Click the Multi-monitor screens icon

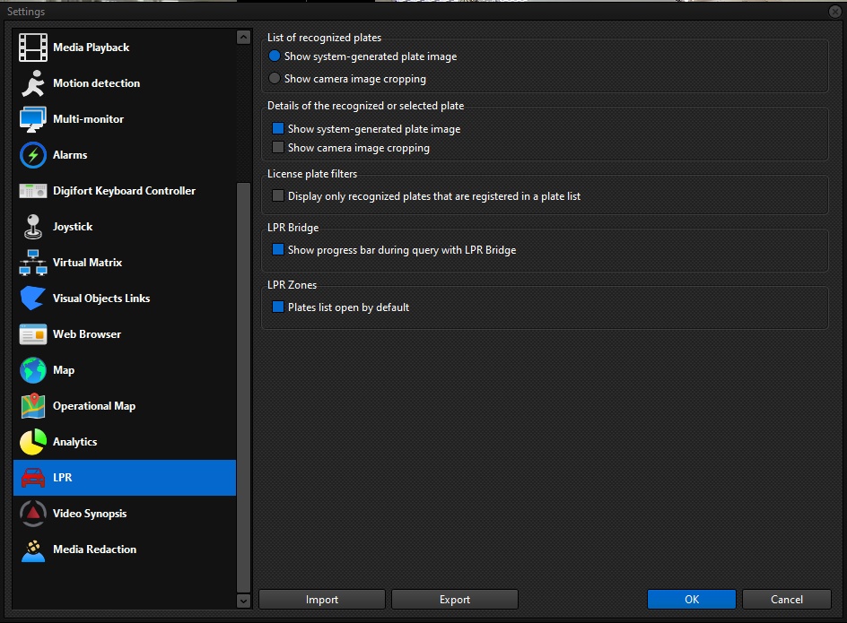pyautogui.click(x=33, y=119)
